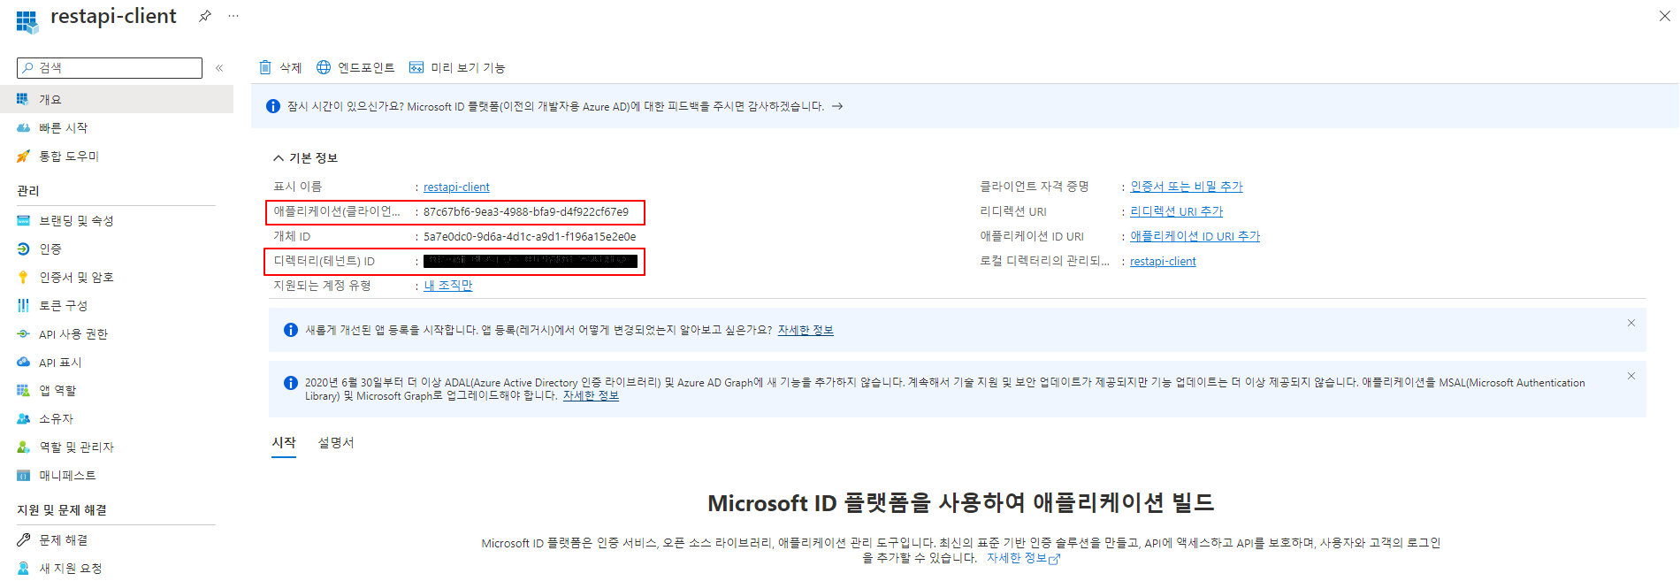Open 자세한 정보 in app registration notice

click(x=806, y=330)
